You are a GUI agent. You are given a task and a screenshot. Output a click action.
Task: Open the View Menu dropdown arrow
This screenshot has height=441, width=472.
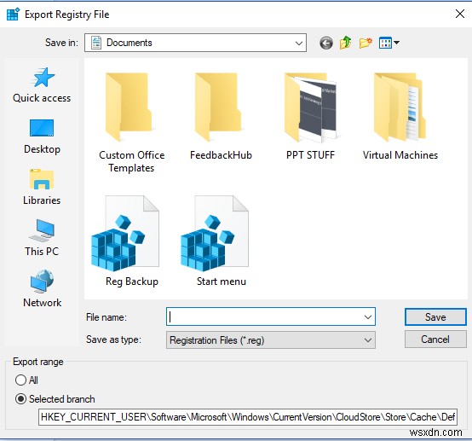click(x=396, y=43)
